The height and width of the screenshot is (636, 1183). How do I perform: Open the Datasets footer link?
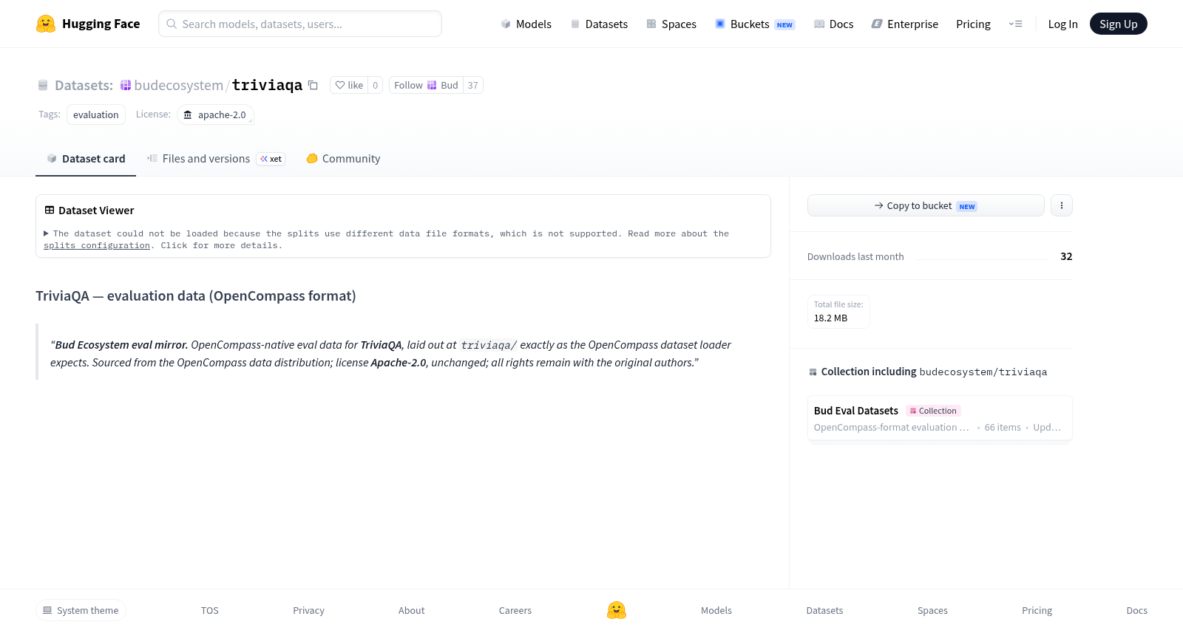pyautogui.click(x=824, y=610)
